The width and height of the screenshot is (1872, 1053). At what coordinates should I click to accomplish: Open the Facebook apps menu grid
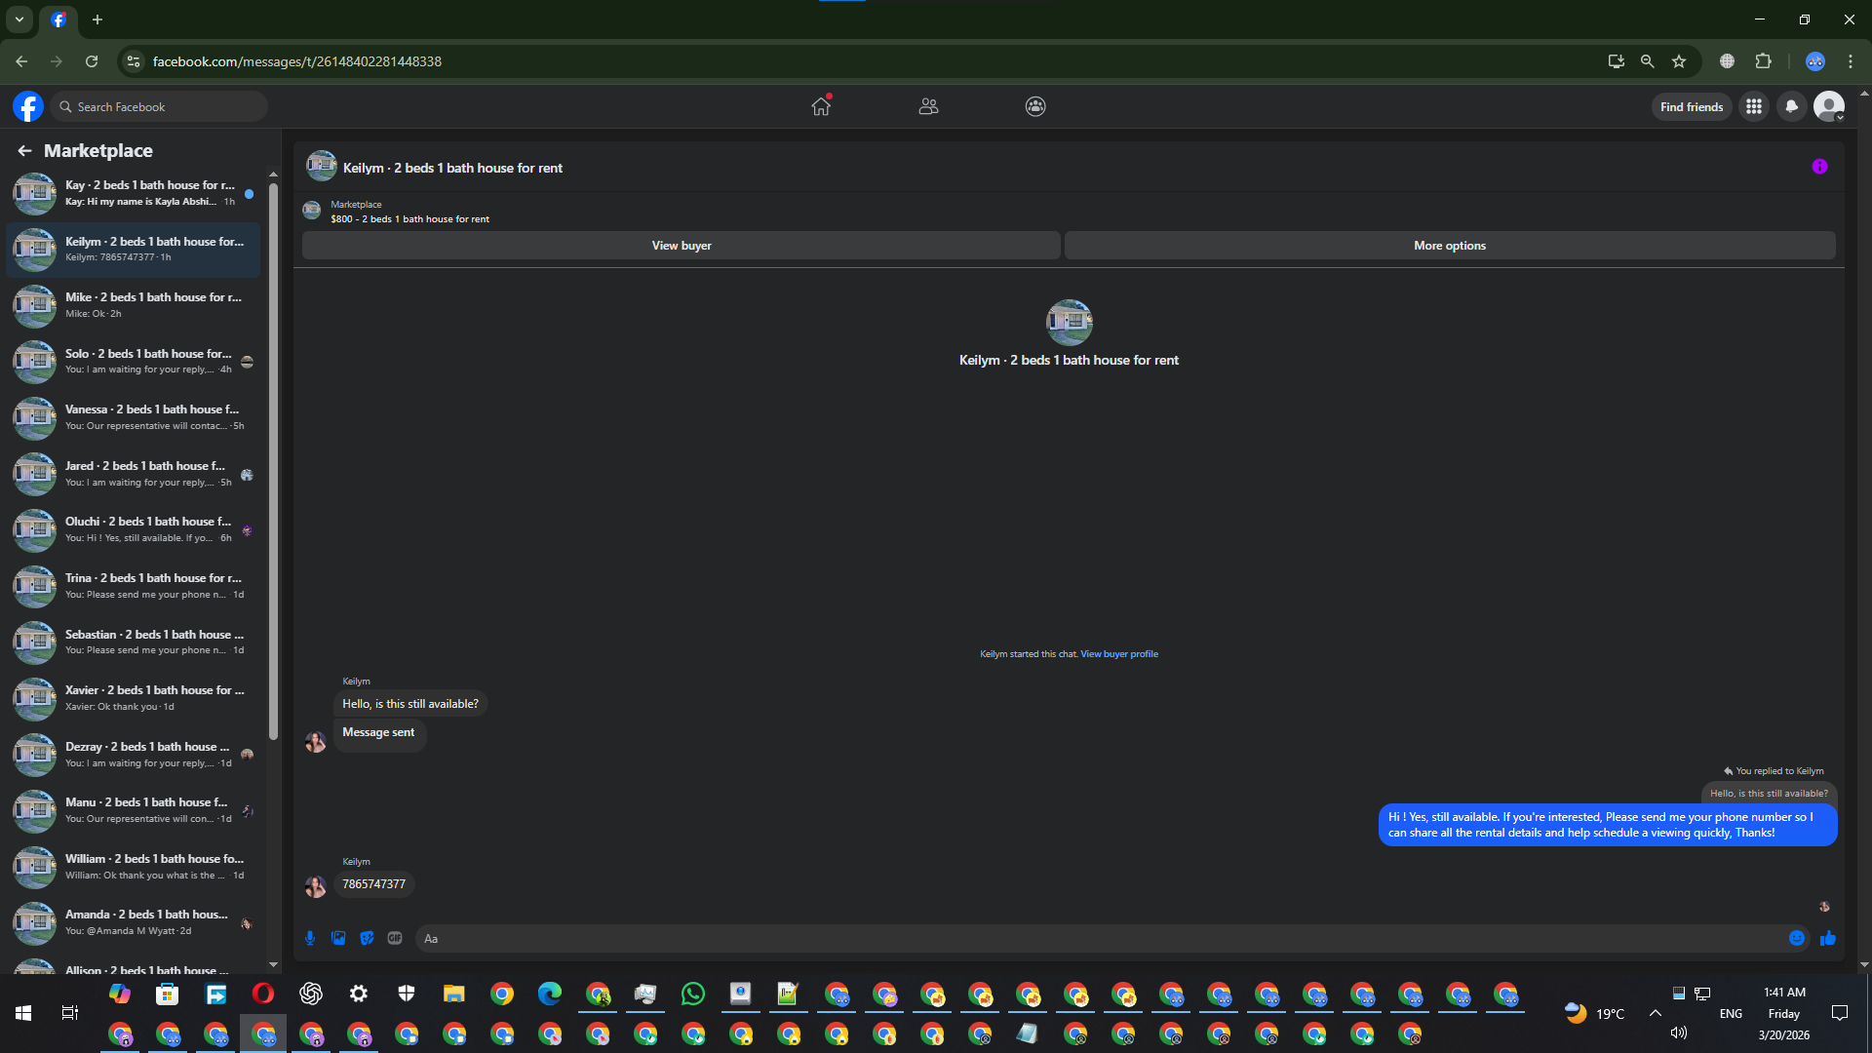[1754, 106]
